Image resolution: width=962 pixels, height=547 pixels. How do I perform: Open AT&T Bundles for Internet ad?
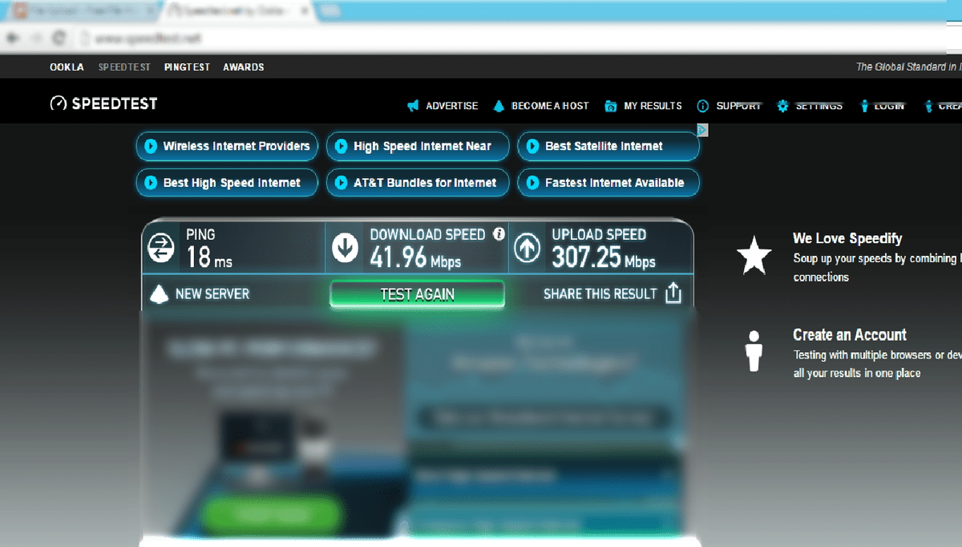pyautogui.click(x=418, y=183)
